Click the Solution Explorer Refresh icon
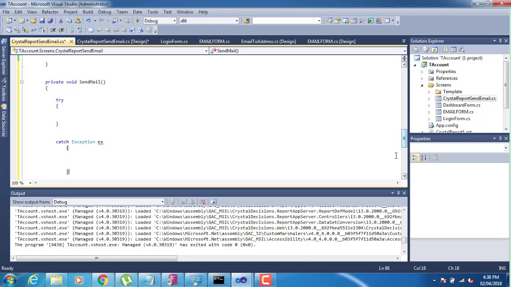 [435, 49]
